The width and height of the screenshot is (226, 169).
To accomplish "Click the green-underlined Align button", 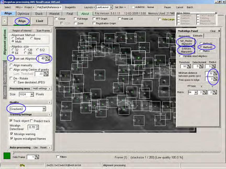I will [22, 21].
